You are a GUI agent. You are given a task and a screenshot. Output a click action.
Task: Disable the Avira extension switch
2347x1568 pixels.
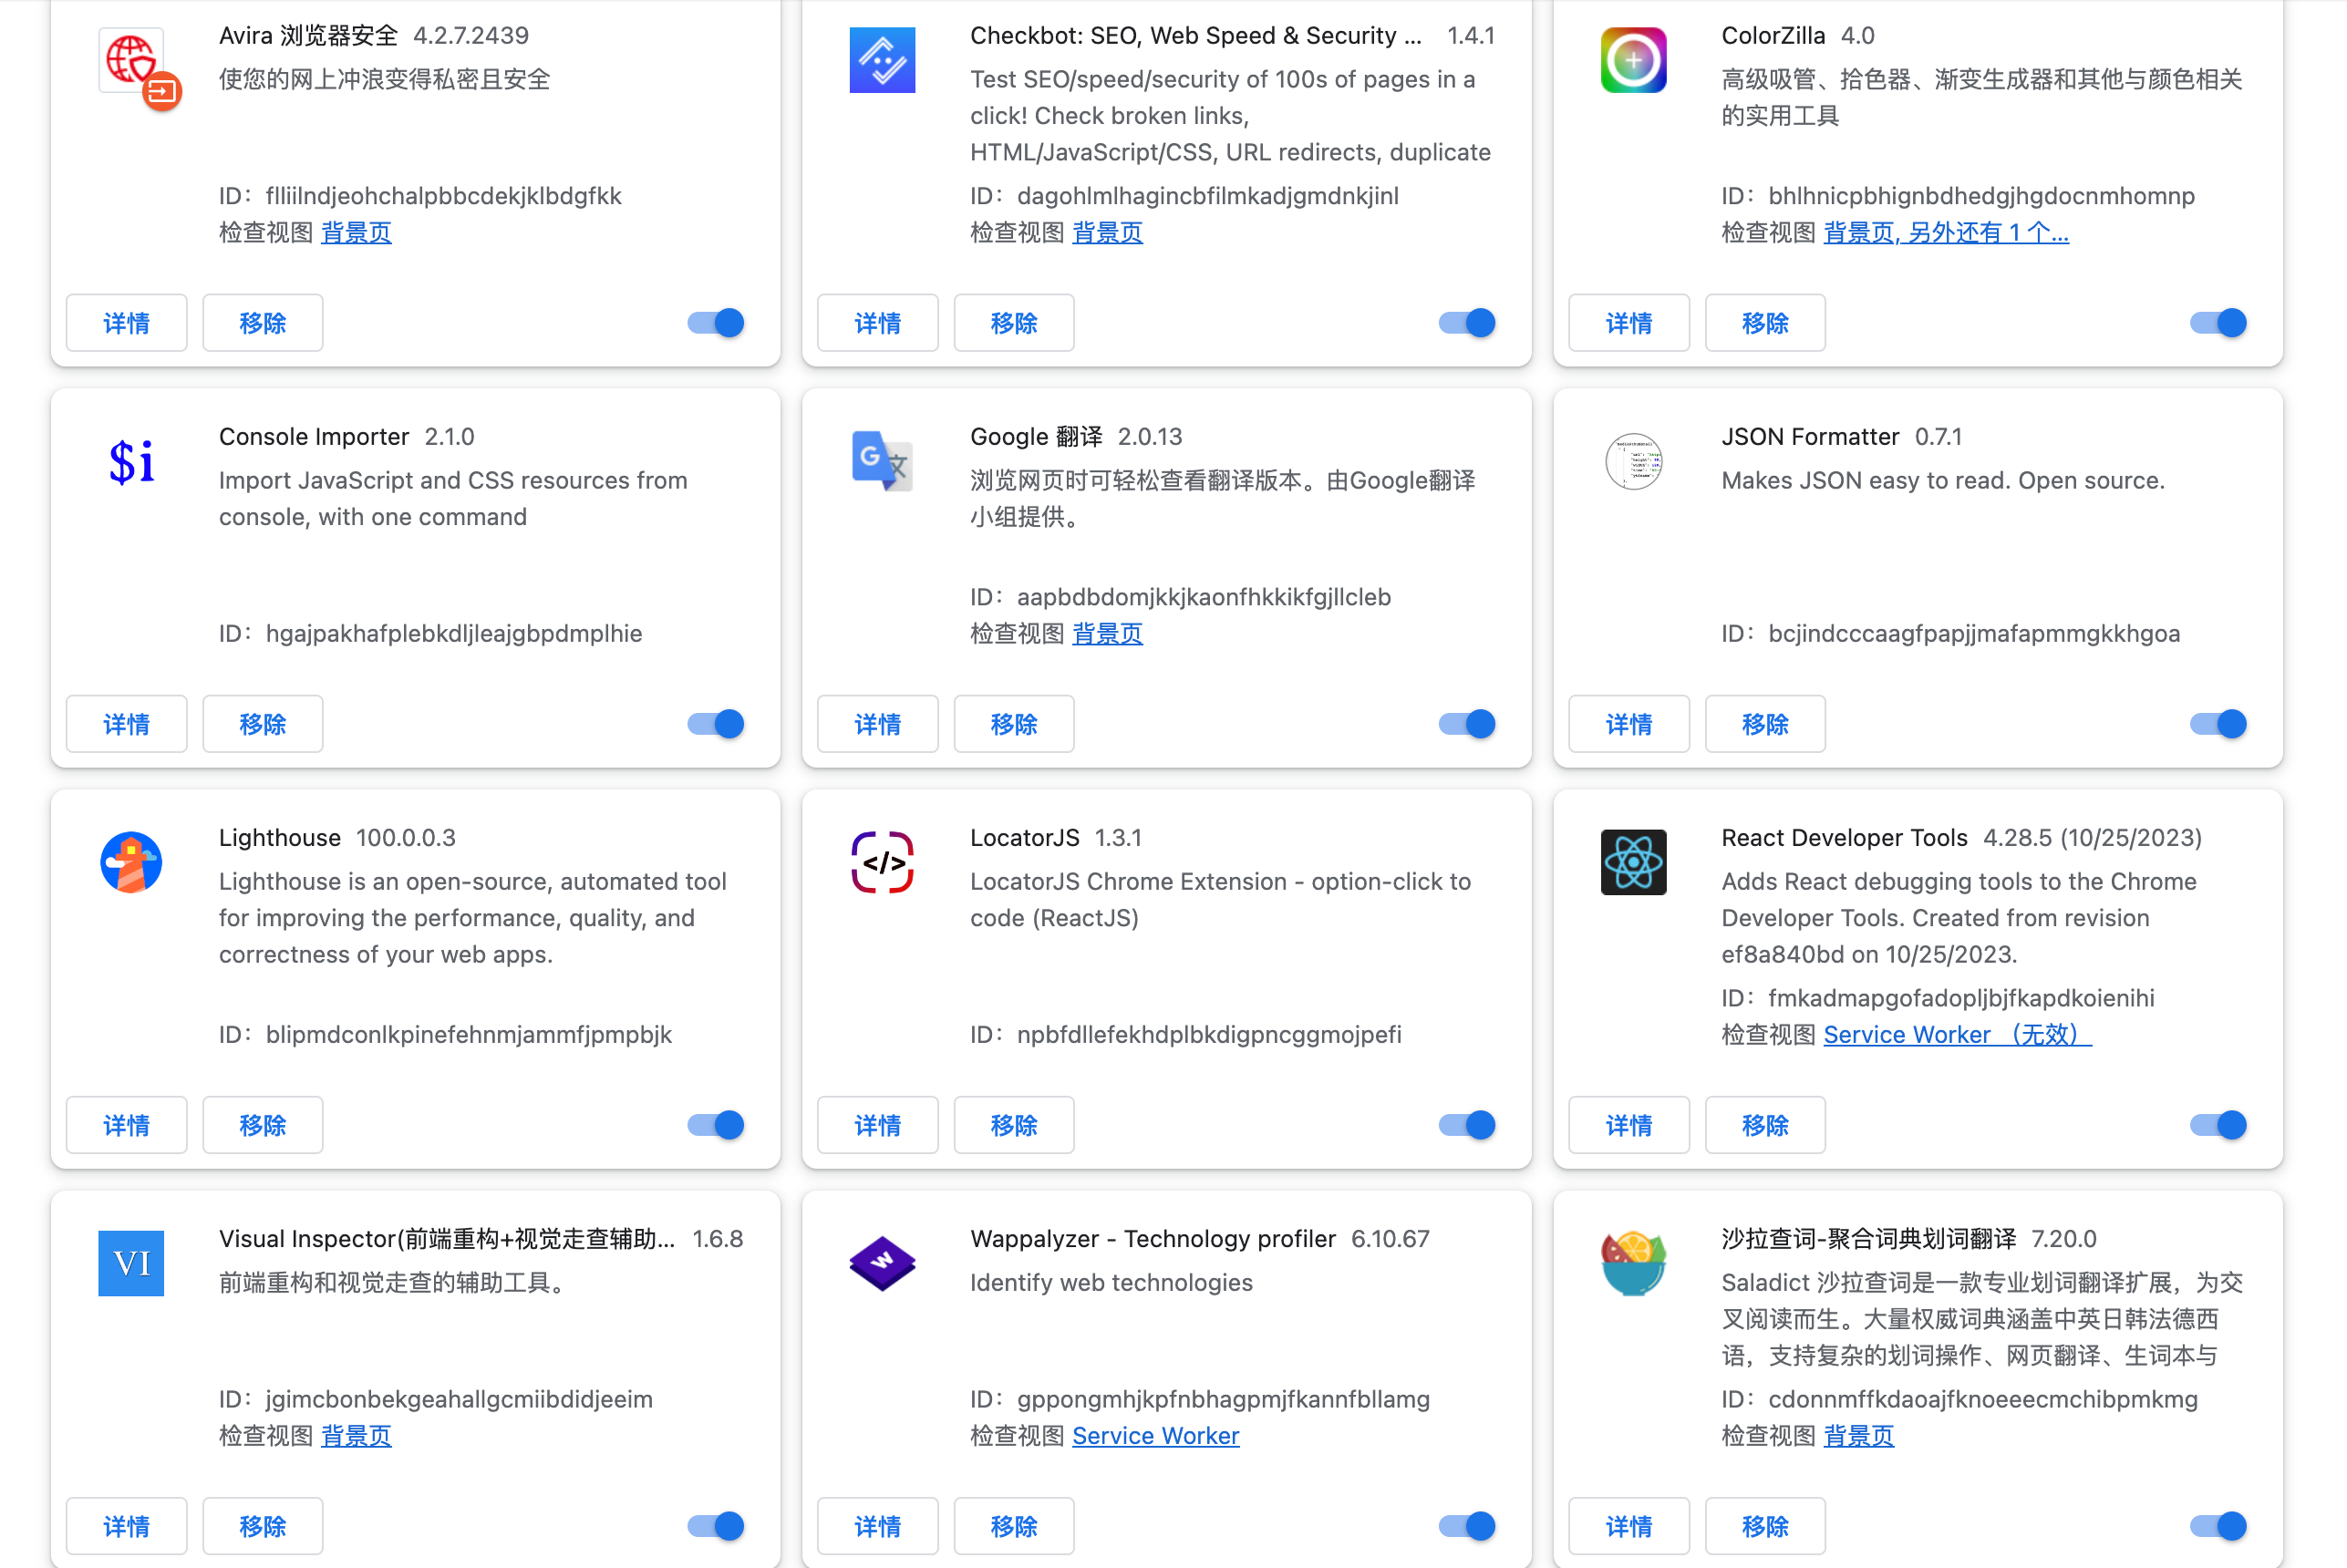pos(716,323)
